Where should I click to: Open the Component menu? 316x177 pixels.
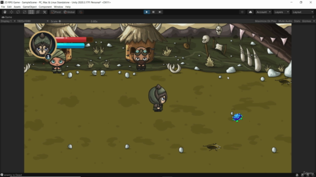tap(45, 7)
